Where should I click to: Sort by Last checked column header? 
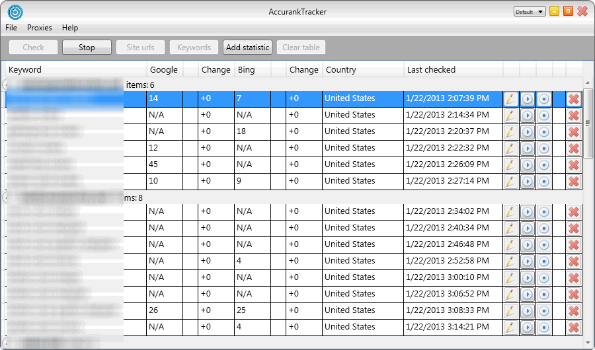454,70
